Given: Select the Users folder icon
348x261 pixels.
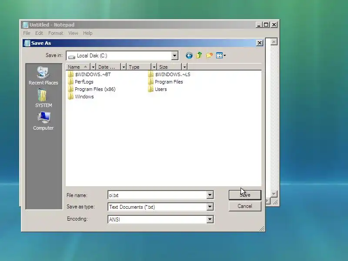Looking at the screenshot, I should point(151,89).
